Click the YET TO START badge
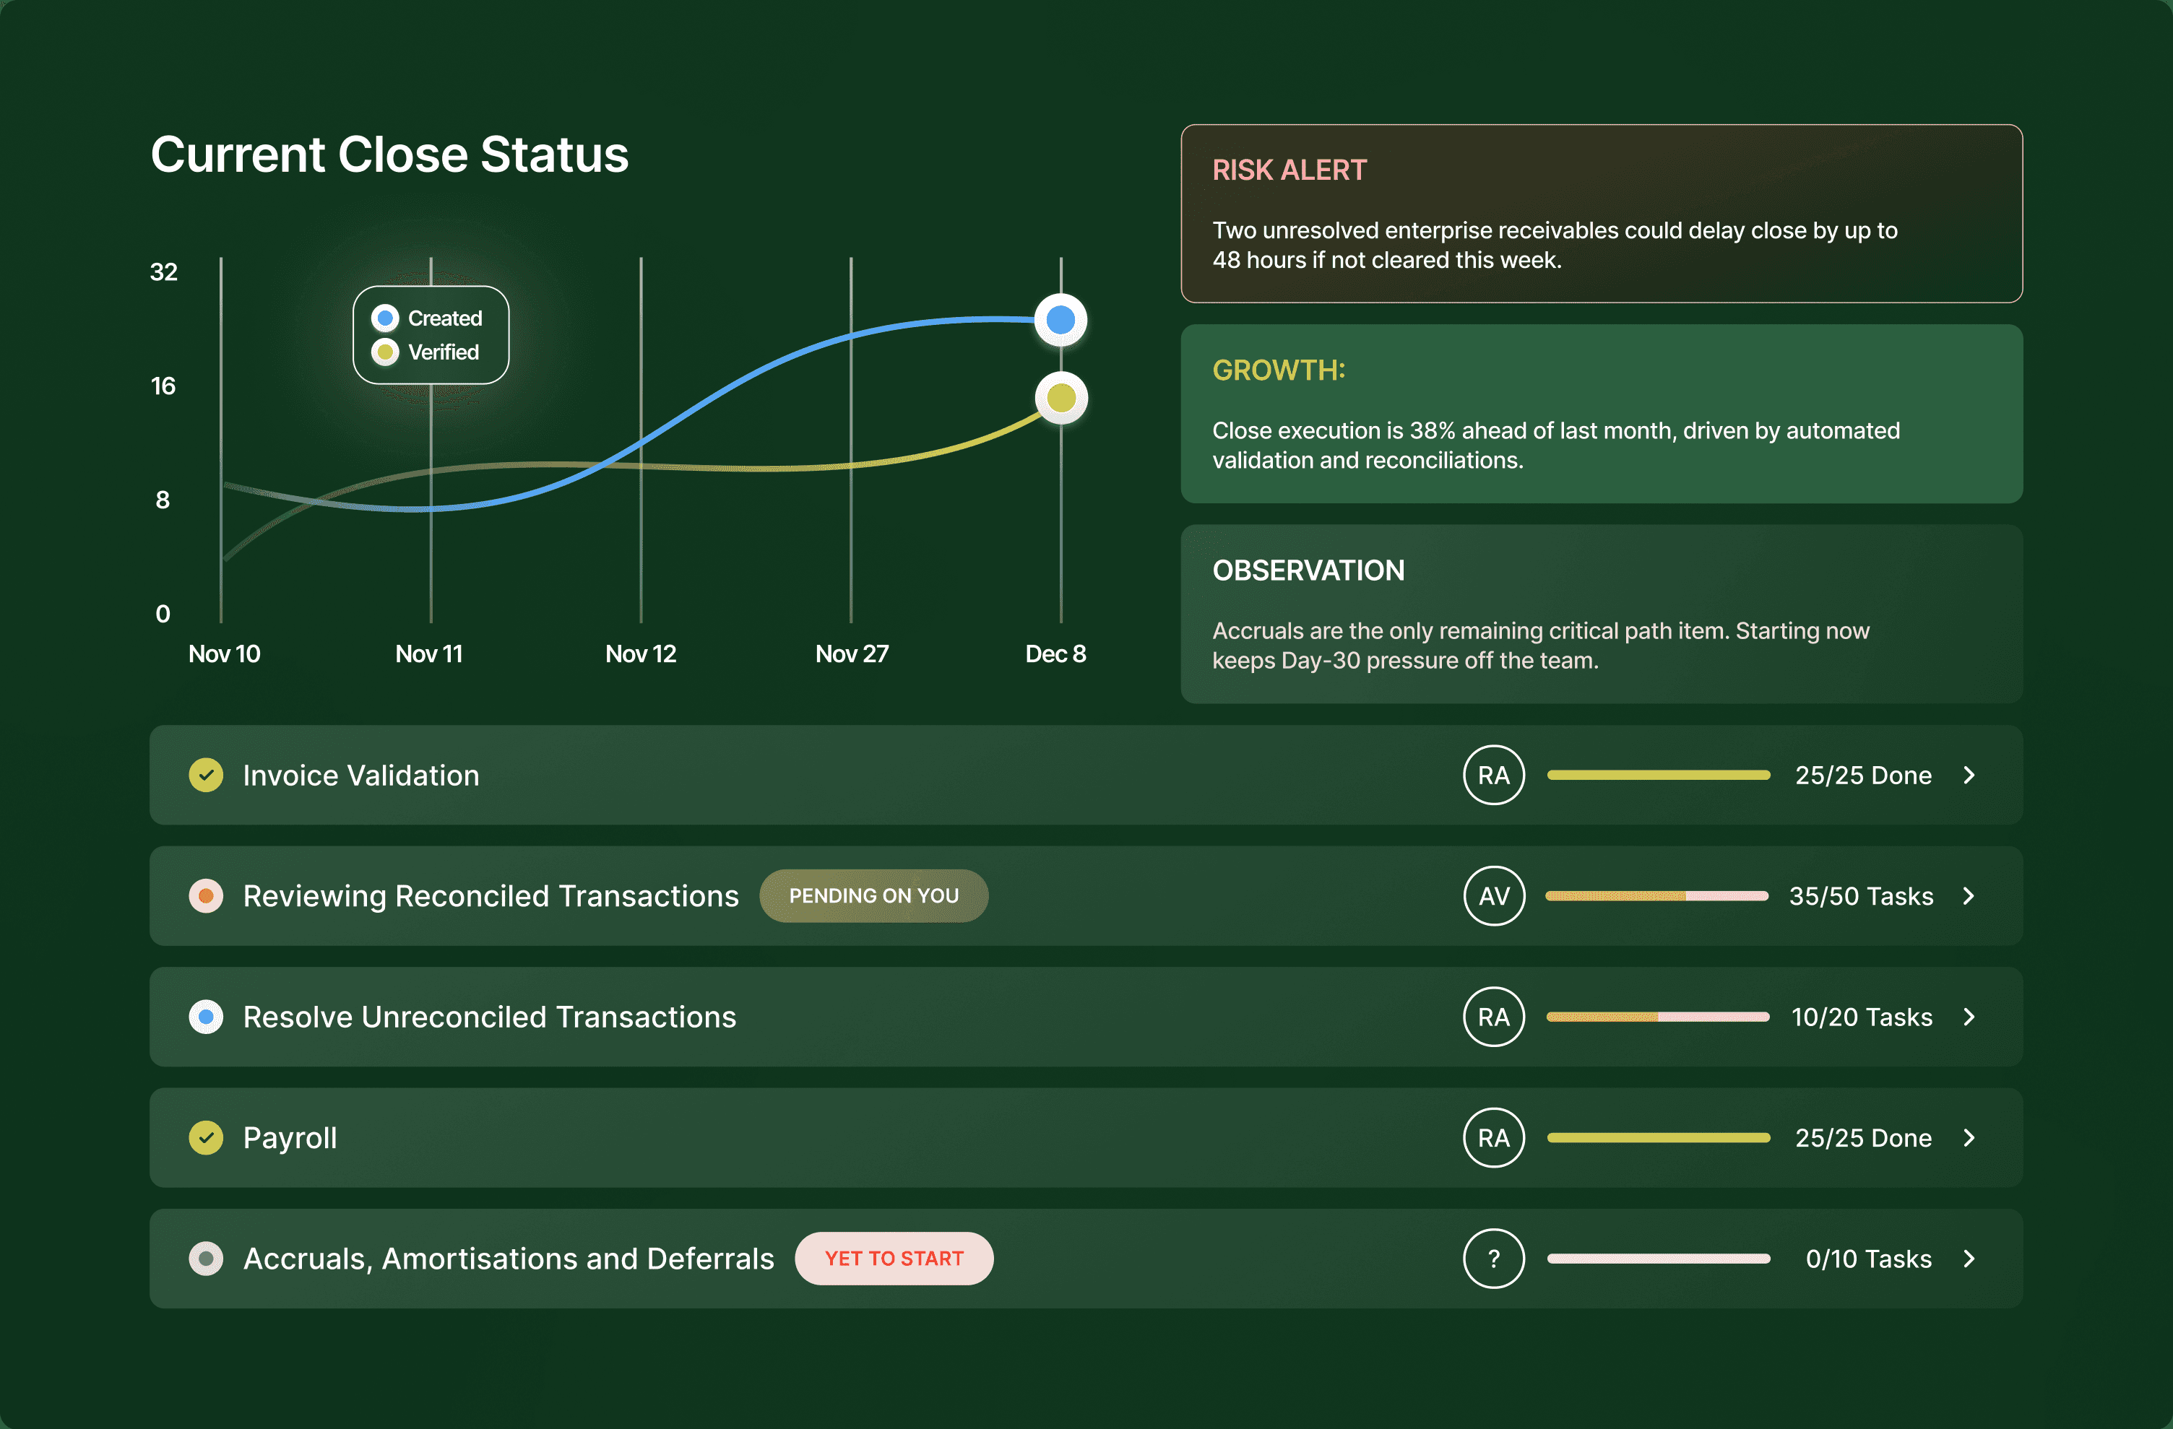The image size is (2173, 1429). click(894, 1259)
